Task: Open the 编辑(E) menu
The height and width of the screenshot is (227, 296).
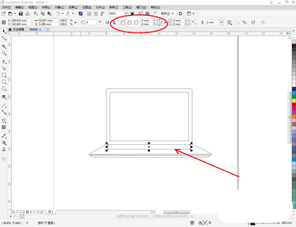Action: click(20, 7)
